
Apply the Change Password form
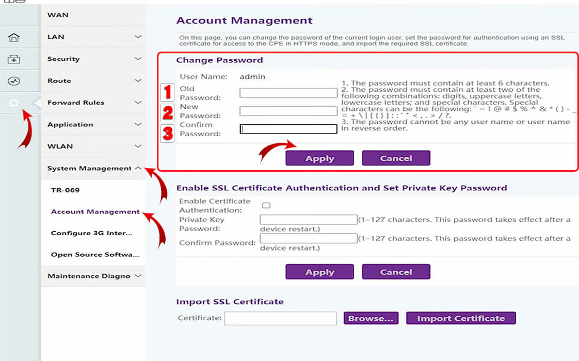(x=319, y=158)
